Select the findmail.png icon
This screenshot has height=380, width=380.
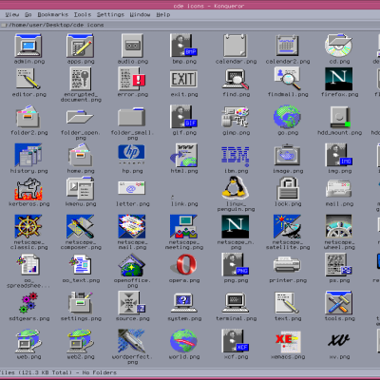click(287, 79)
